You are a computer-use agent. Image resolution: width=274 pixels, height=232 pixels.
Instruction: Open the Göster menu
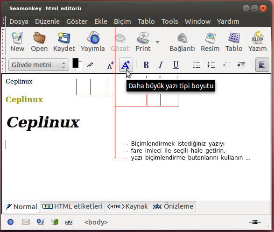(x=77, y=21)
